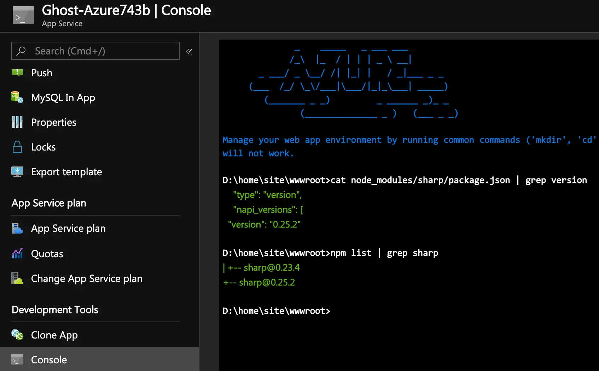Click the App Service subtitle text
Image resolution: width=599 pixels, height=371 pixels.
62,24
